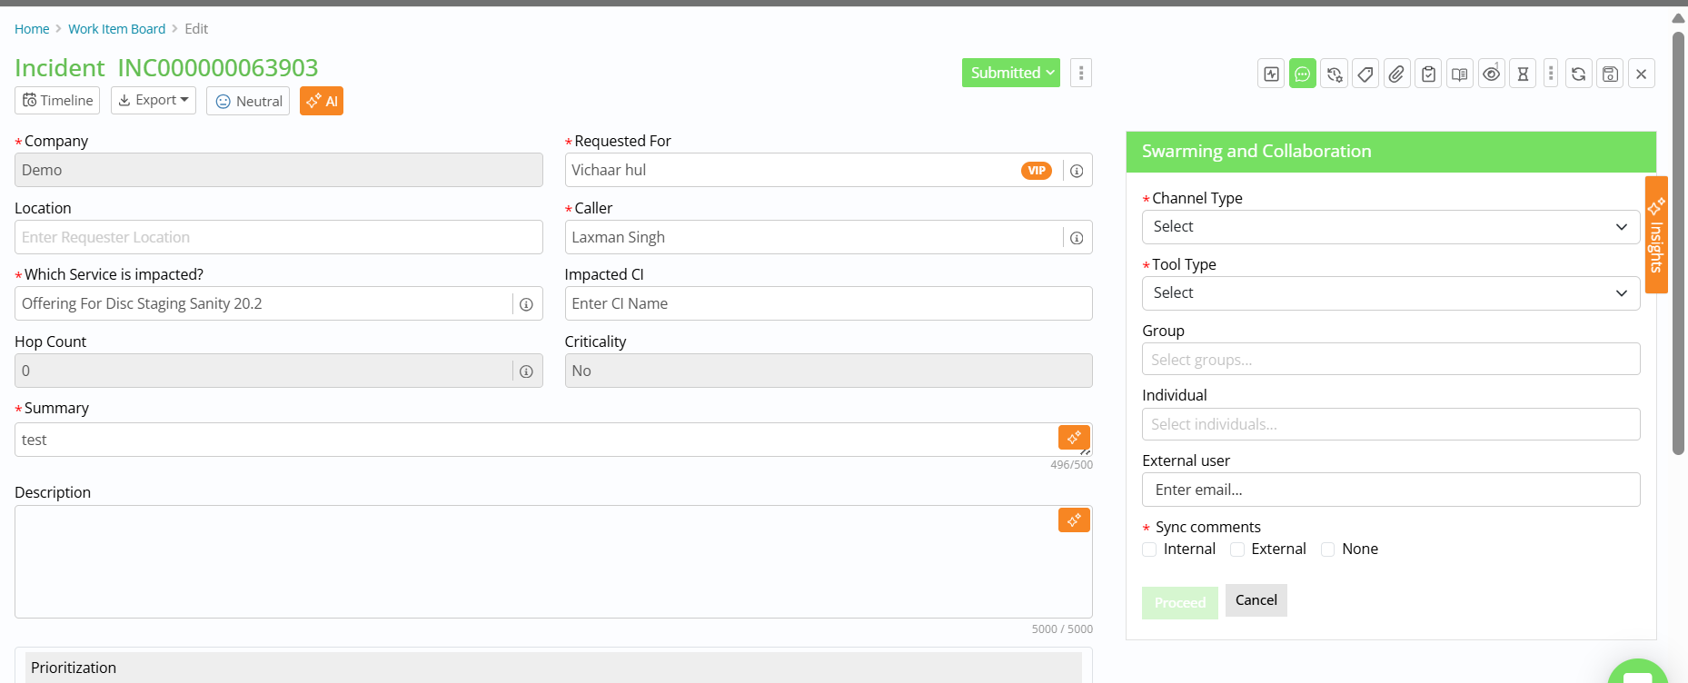Click the Location input field
This screenshot has width=1688, height=683.
[x=279, y=237]
